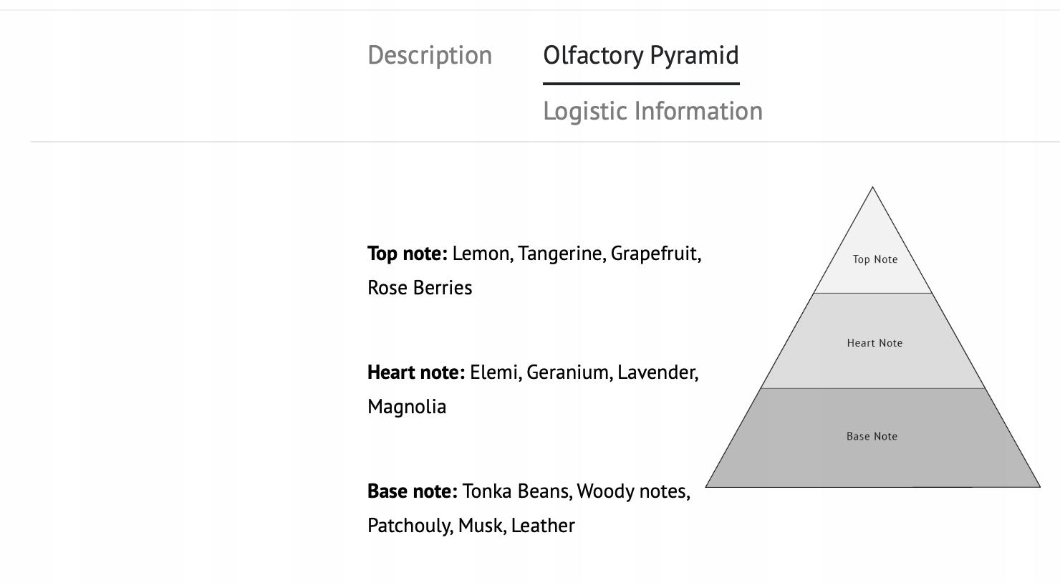Click the Woody notes text
This screenshot has width=1060, height=583.
[x=632, y=491]
